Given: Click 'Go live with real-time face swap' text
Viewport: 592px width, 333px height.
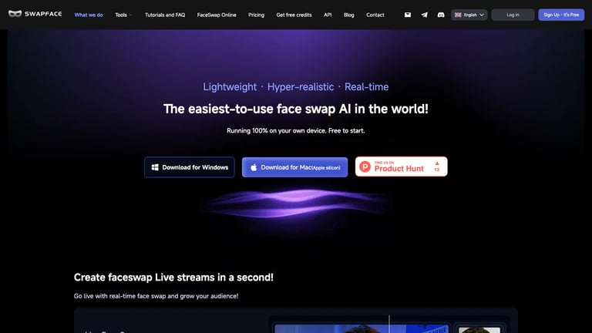Looking at the screenshot, I should click(x=156, y=296).
